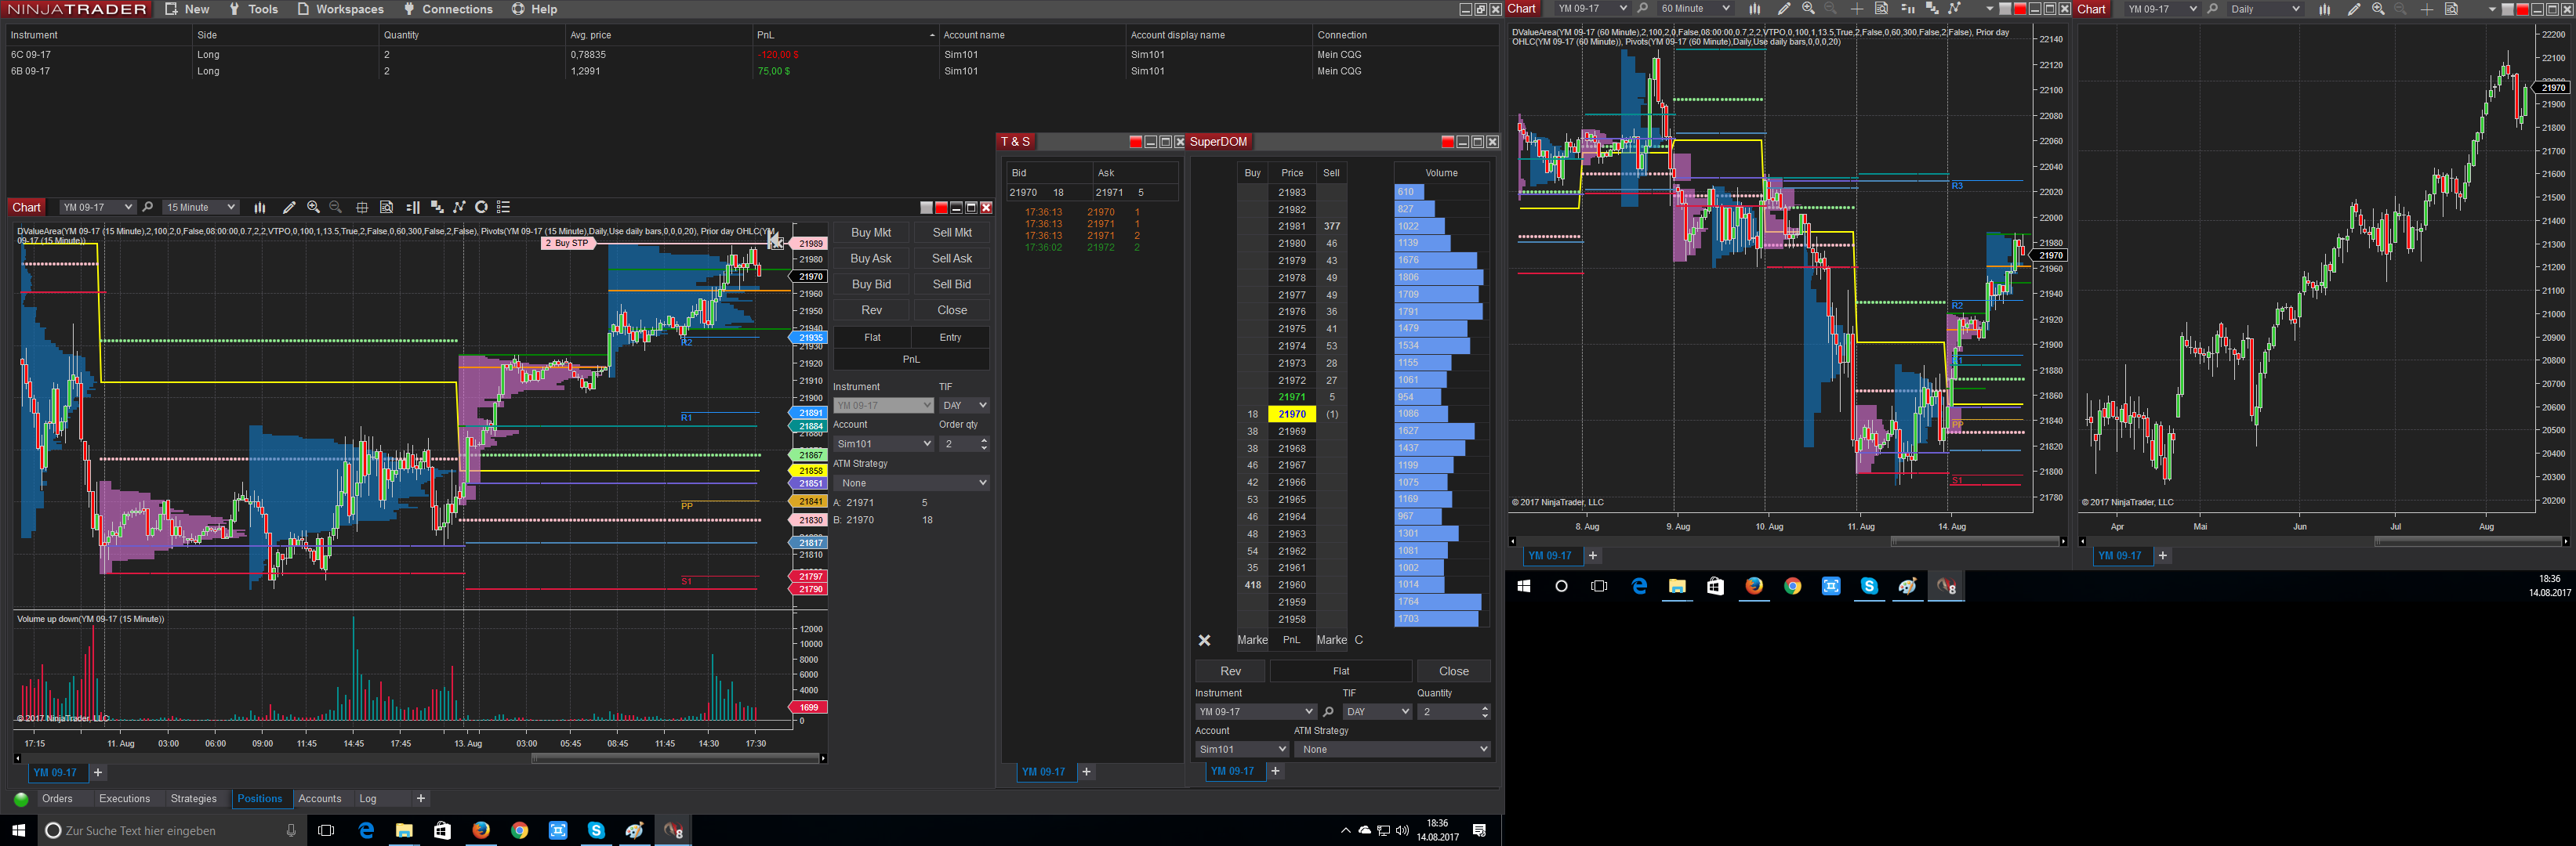
Task: Open the New menu
Action: (x=187, y=9)
